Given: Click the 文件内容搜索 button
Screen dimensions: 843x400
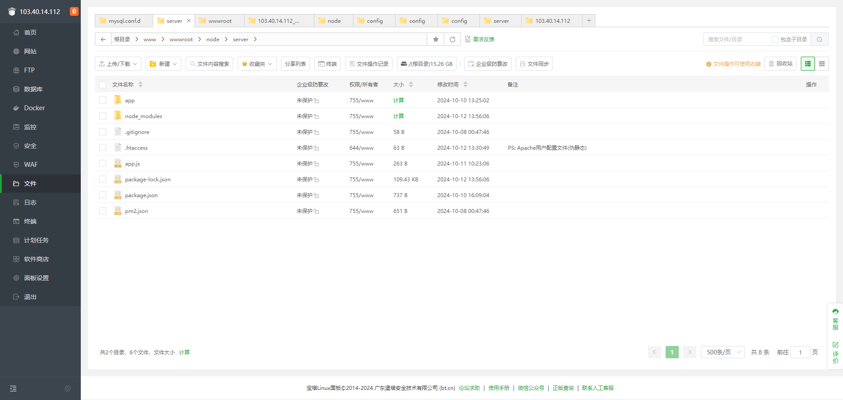Looking at the screenshot, I should pos(209,64).
